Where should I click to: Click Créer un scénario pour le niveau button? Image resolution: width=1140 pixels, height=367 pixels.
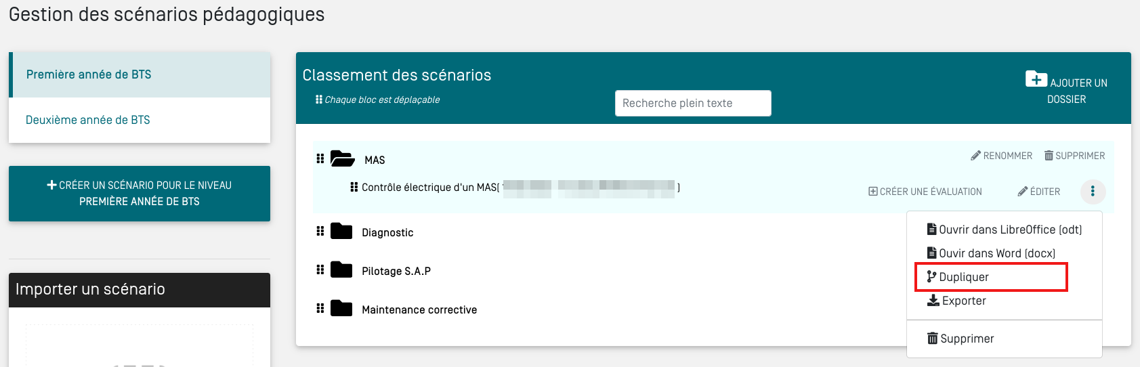pos(140,194)
